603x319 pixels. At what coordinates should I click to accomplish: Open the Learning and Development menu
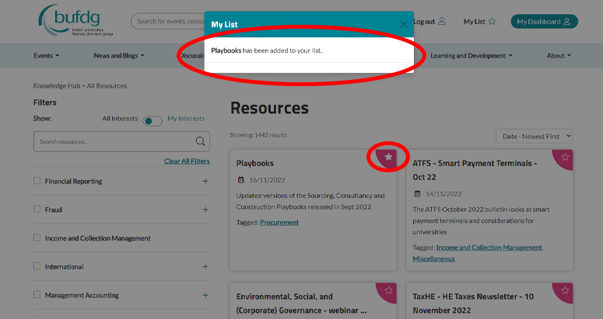pos(472,56)
